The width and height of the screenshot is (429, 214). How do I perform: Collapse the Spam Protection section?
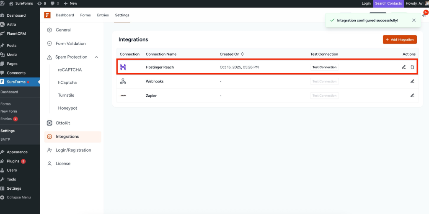click(x=96, y=57)
